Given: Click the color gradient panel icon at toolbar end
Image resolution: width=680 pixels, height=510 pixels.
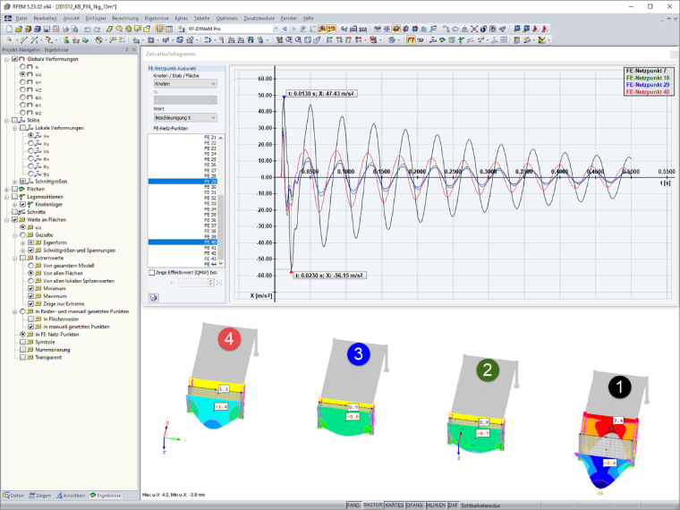Looking at the screenshot, I should [542, 40].
